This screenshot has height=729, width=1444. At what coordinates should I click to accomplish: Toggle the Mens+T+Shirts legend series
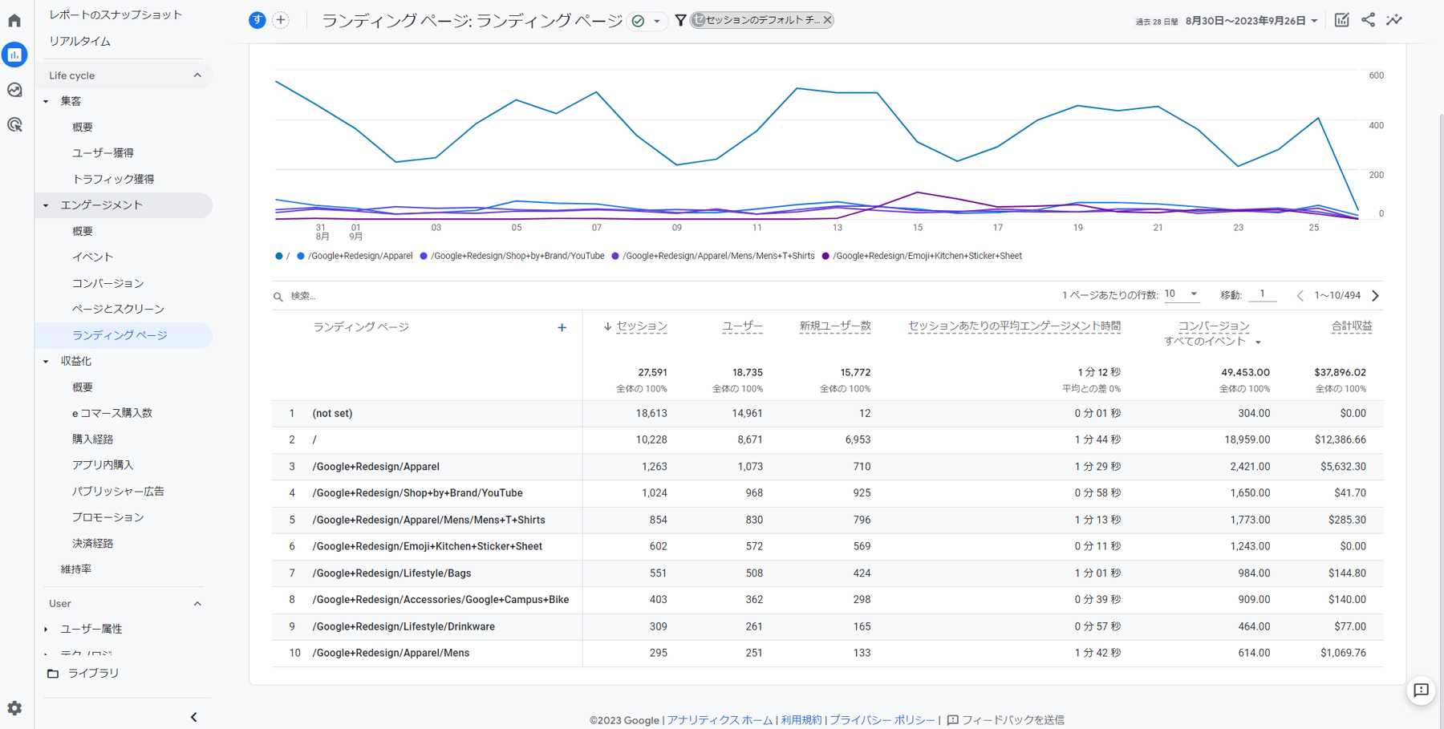(713, 256)
